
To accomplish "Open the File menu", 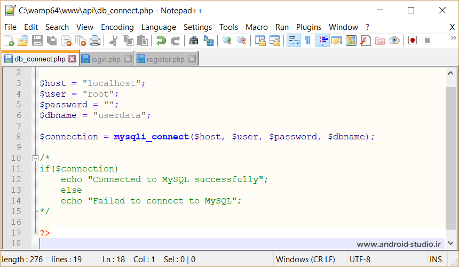I will point(10,27).
